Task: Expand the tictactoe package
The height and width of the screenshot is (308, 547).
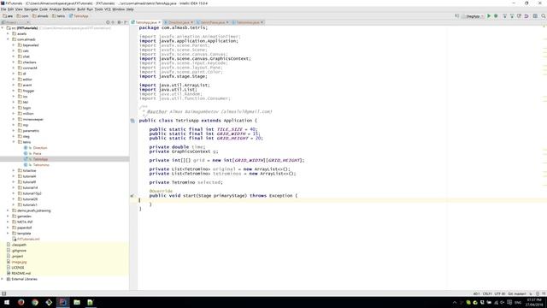Action: pos(14,170)
